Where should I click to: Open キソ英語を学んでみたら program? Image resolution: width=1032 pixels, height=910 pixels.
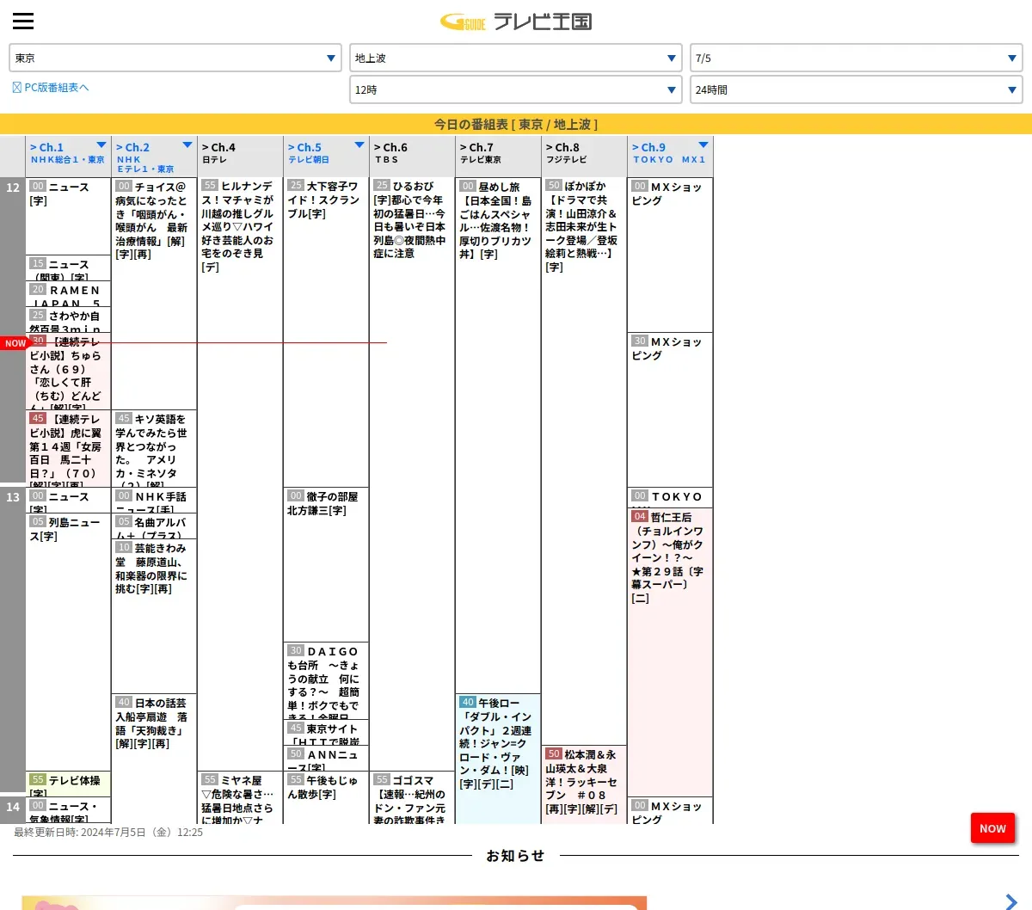pos(154,449)
